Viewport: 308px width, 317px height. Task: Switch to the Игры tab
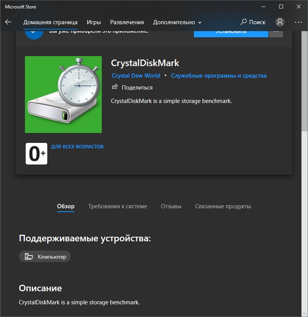tap(94, 22)
